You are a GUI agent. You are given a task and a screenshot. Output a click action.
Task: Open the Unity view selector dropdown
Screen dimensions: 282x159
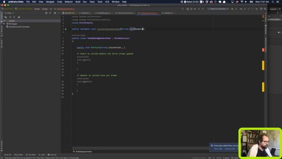pos(9,13)
